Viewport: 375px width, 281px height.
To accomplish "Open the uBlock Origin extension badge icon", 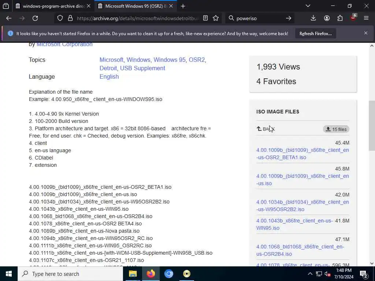I will pyautogui.click(x=353, y=18).
